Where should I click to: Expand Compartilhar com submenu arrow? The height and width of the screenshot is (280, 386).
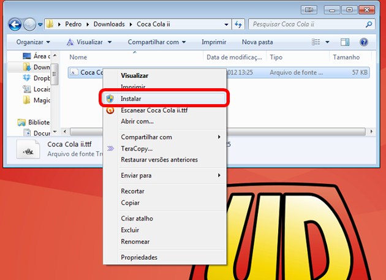point(219,137)
